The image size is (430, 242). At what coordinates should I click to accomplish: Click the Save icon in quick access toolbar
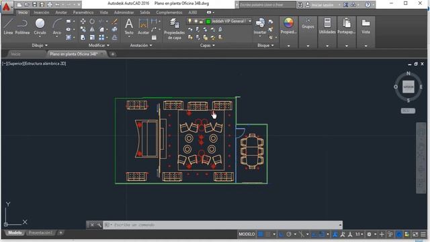34,5
